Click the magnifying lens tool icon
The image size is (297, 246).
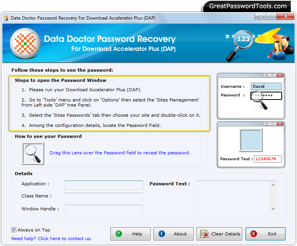click(x=33, y=154)
